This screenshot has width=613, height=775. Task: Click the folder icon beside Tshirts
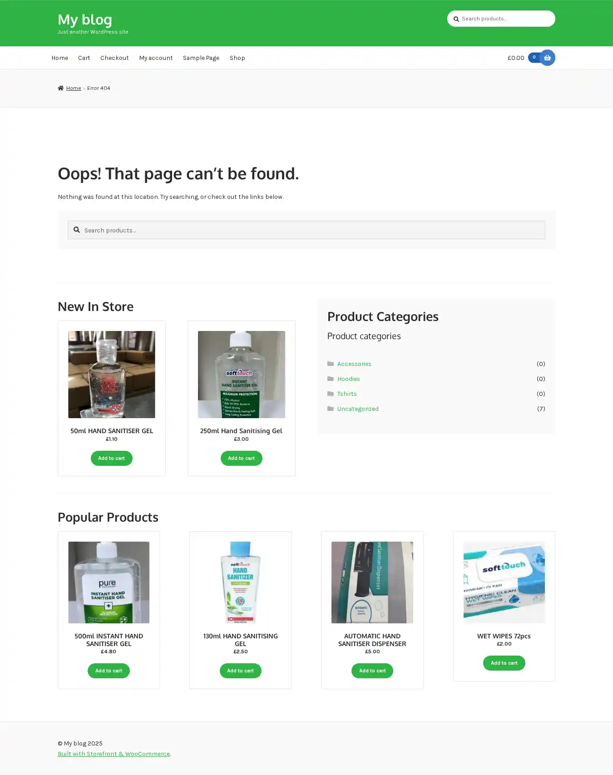[331, 394]
